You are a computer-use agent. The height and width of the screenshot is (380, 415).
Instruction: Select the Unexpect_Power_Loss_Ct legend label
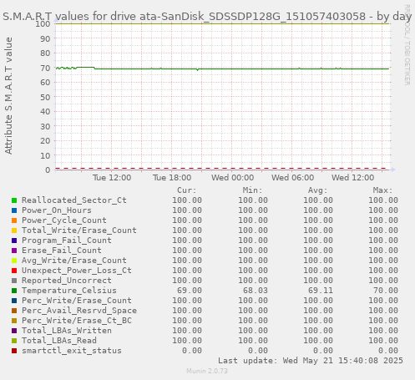point(77,271)
